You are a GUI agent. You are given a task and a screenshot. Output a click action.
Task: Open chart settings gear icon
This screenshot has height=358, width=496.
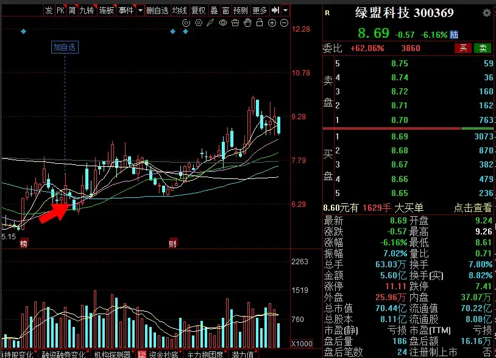point(198,23)
